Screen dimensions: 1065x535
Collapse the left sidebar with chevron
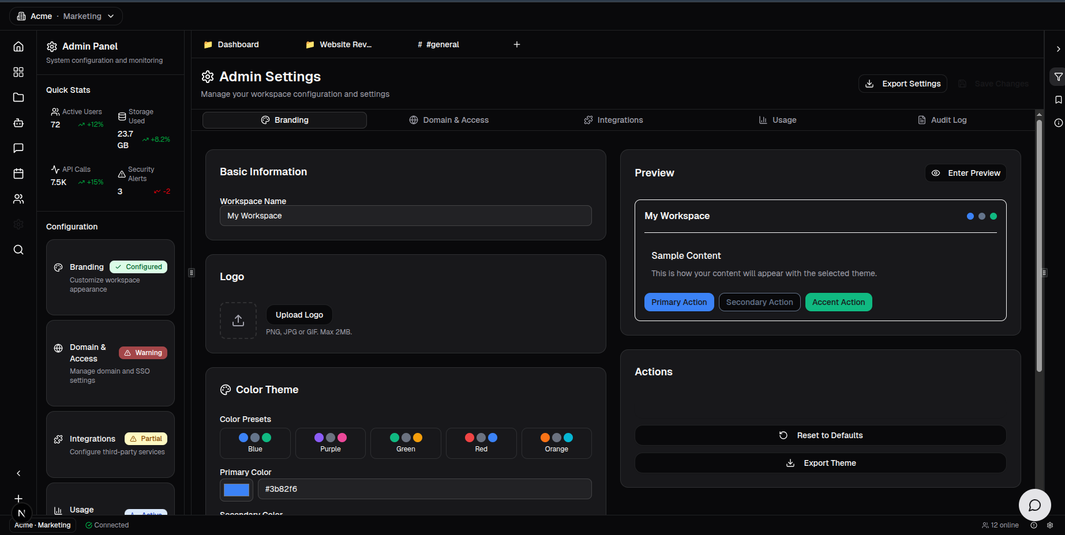18,473
